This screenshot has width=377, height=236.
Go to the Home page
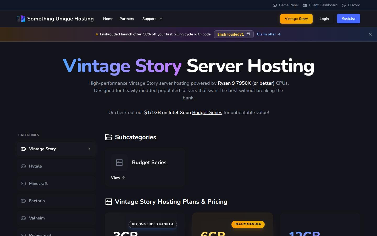(x=108, y=19)
